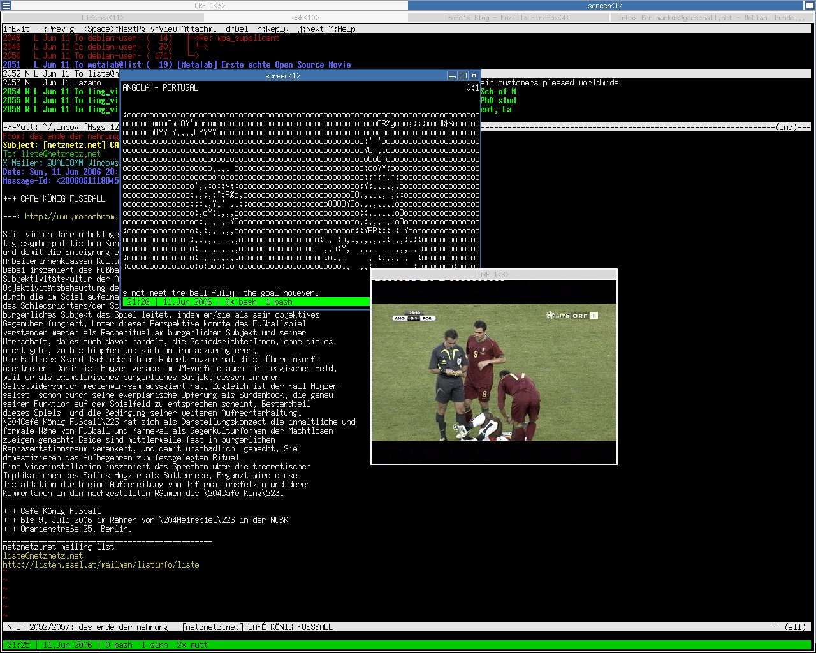Select the 0 bash window in bottom bar
Image resolution: width=816 pixels, height=653 pixels.
[x=119, y=645]
